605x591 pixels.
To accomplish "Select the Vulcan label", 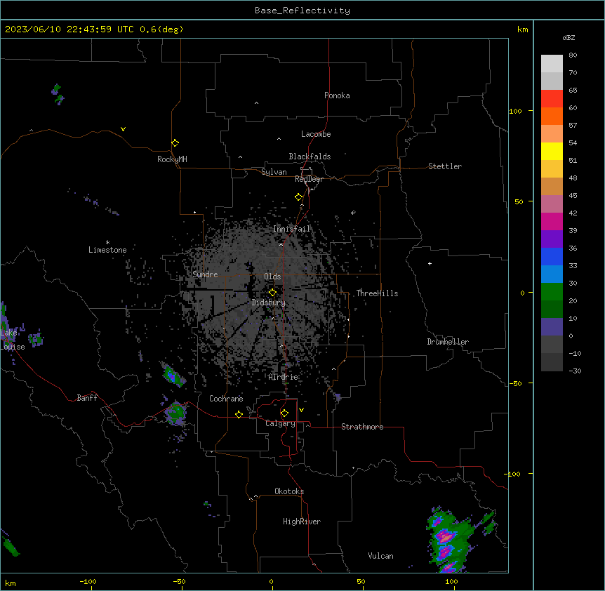I will click(380, 556).
